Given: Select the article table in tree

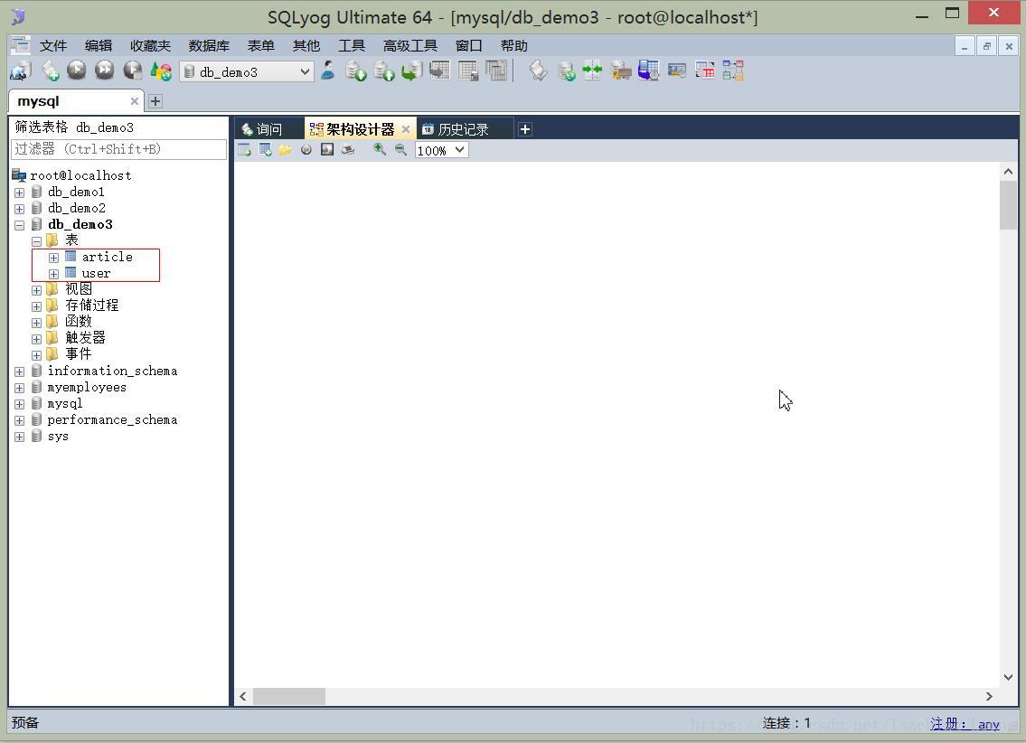Looking at the screenshot, I should coord(107,257).
